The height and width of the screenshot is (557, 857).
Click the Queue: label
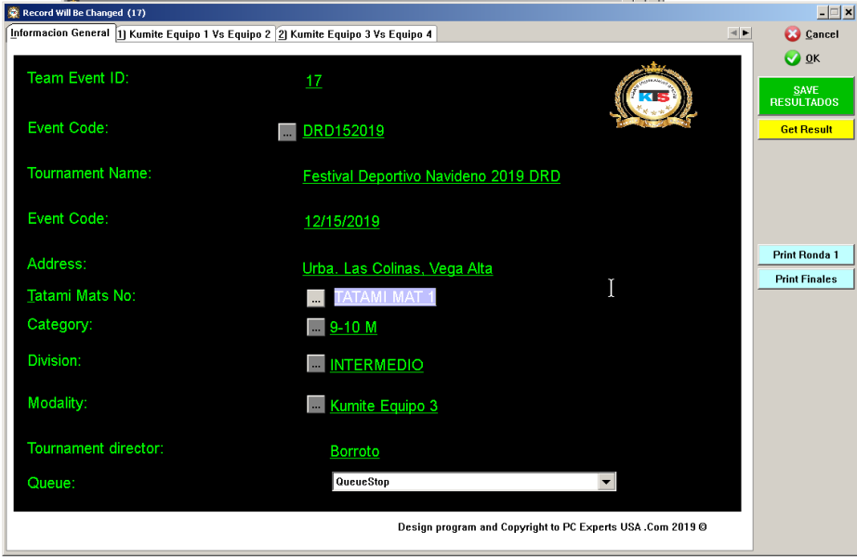pyautogui.click(x=51, y=484)
